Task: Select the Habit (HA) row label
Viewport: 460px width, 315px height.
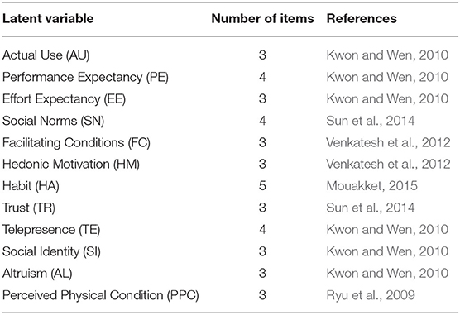Action: coord(31,186)
